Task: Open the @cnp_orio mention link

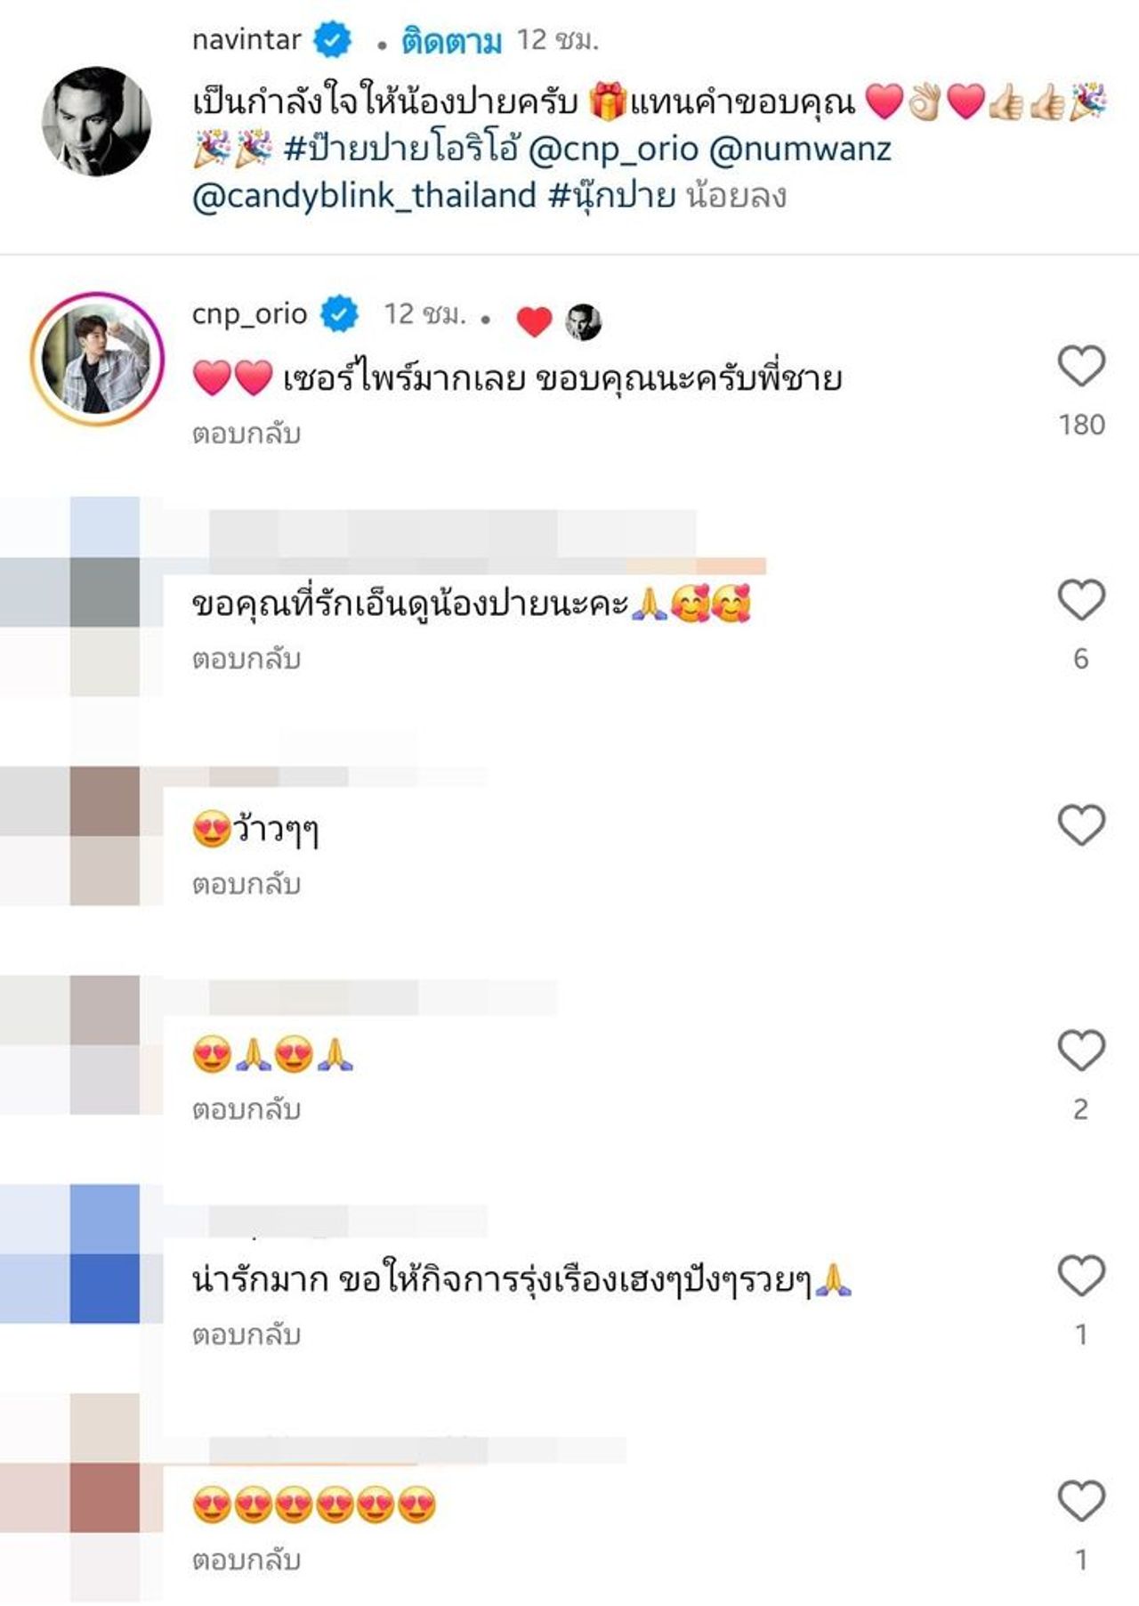Action: (613, 150)
